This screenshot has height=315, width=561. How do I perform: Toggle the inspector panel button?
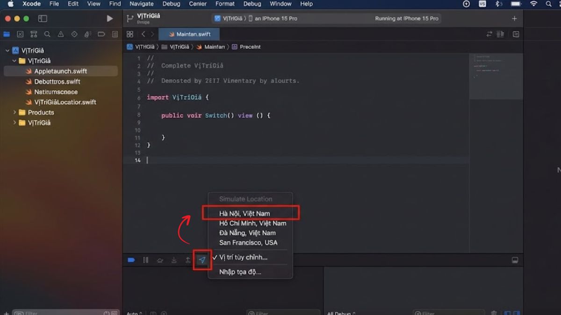(x=516, y=34)
